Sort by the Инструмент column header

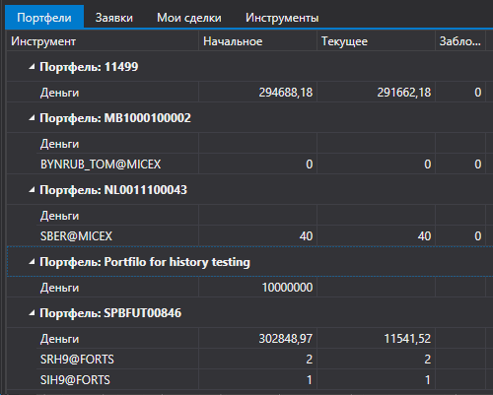tap(103, 41)
